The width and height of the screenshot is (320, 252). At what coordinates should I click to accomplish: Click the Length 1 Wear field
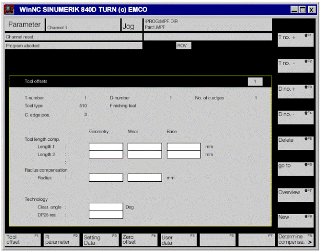(145, 147)
